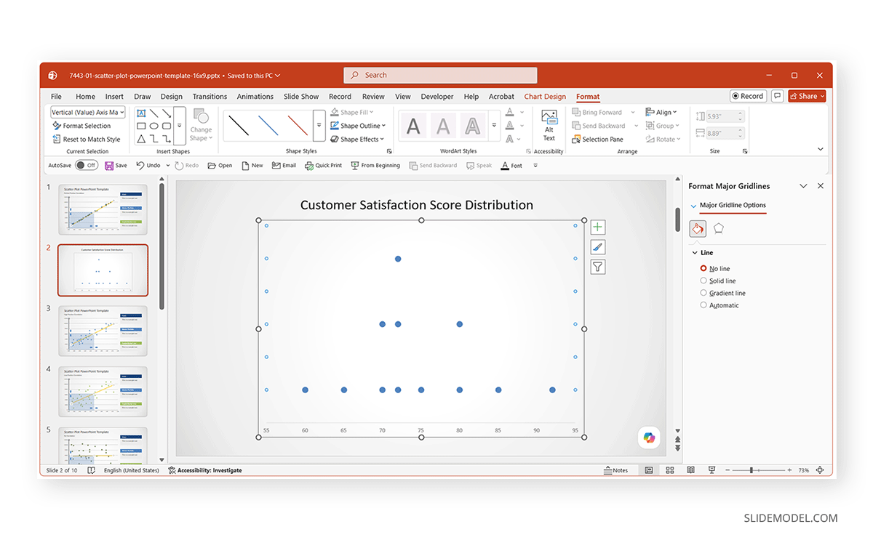
Task: Customize Quick Access Toolbar dropdown
Action: (x=535, y=166)
